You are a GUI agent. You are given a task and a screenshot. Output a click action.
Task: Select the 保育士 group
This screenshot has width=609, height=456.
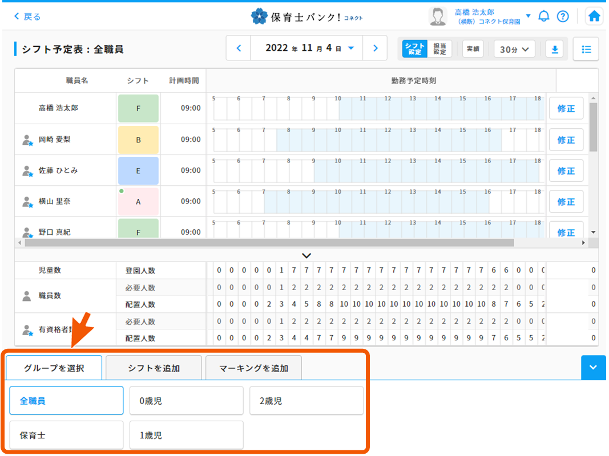click(x=66, y=434)
